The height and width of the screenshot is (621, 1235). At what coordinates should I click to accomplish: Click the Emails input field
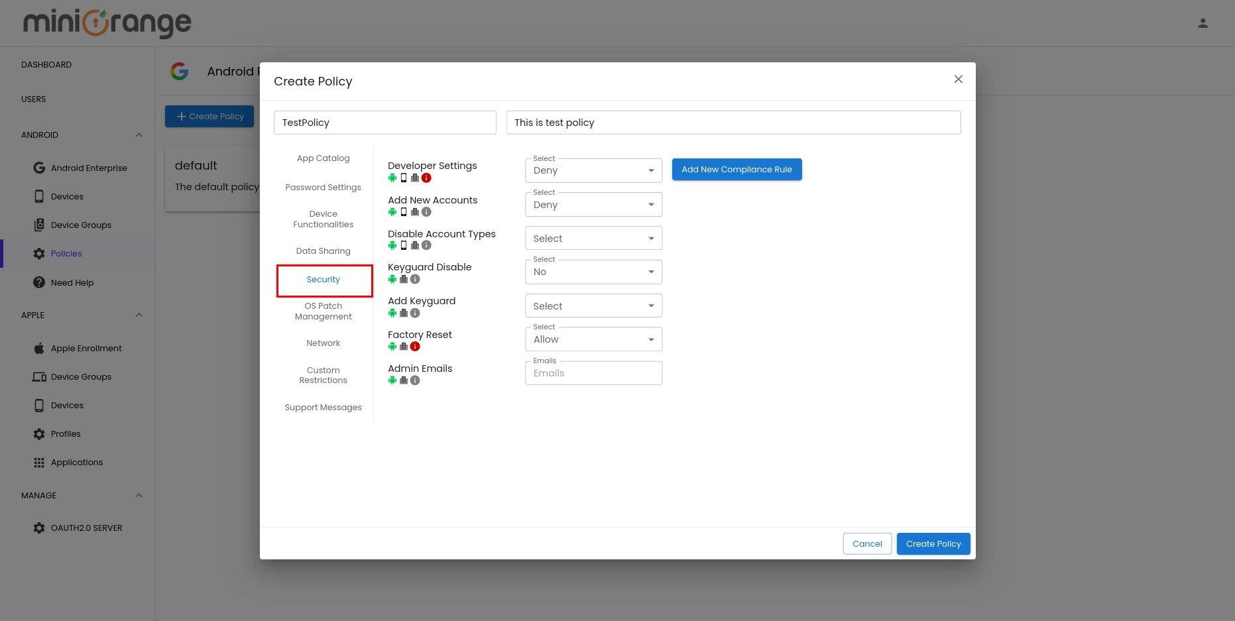(593, 372)
